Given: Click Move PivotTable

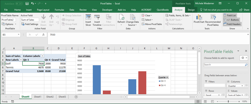Looking at the screenshot, I should 152,24.
